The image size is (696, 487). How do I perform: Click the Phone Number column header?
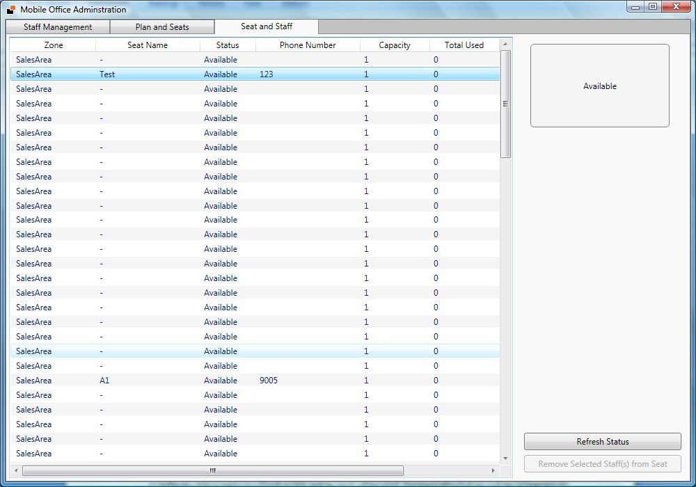tap(308, 45)
